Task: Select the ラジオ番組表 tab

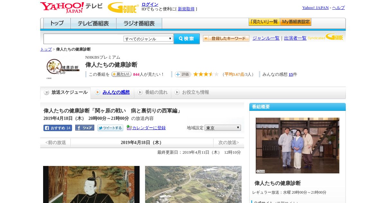Action: 139,24
